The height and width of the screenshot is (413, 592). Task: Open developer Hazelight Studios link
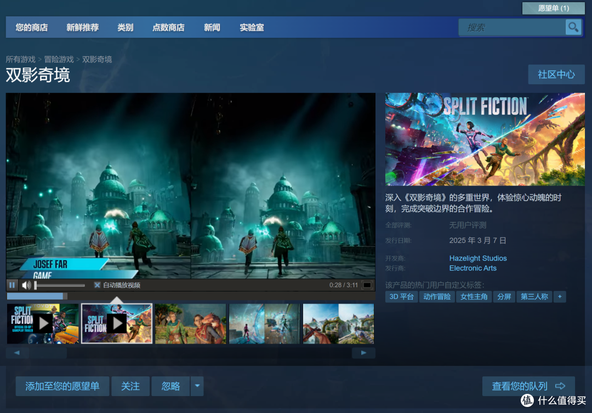478,258
